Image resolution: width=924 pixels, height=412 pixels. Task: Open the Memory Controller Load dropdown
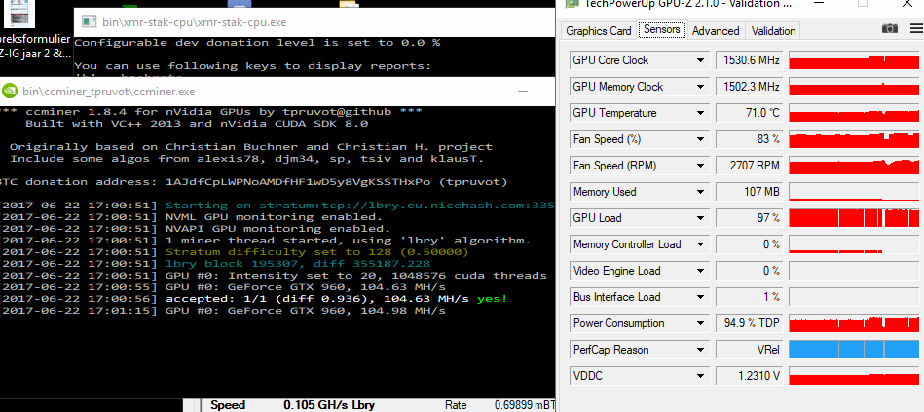click(701, 244)
